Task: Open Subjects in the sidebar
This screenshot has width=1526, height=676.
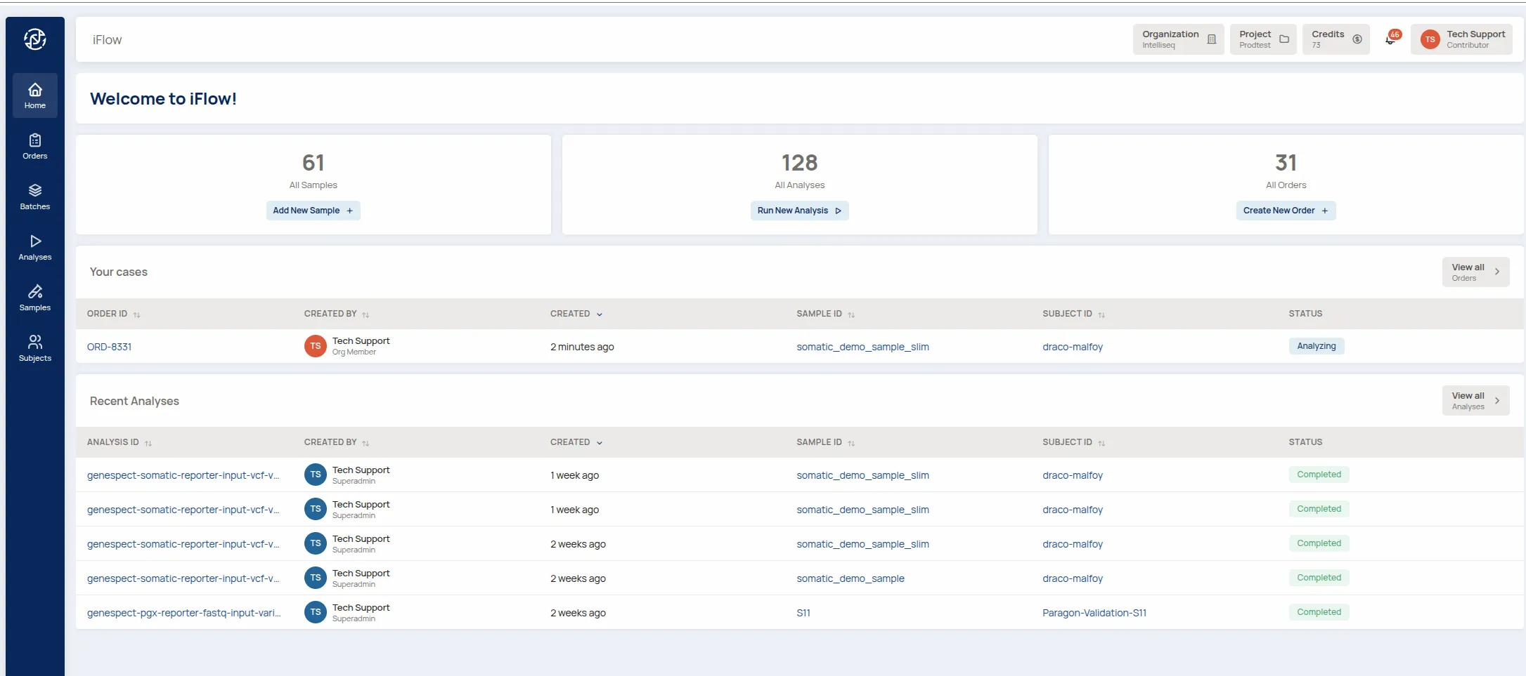Action: point(35,348)
